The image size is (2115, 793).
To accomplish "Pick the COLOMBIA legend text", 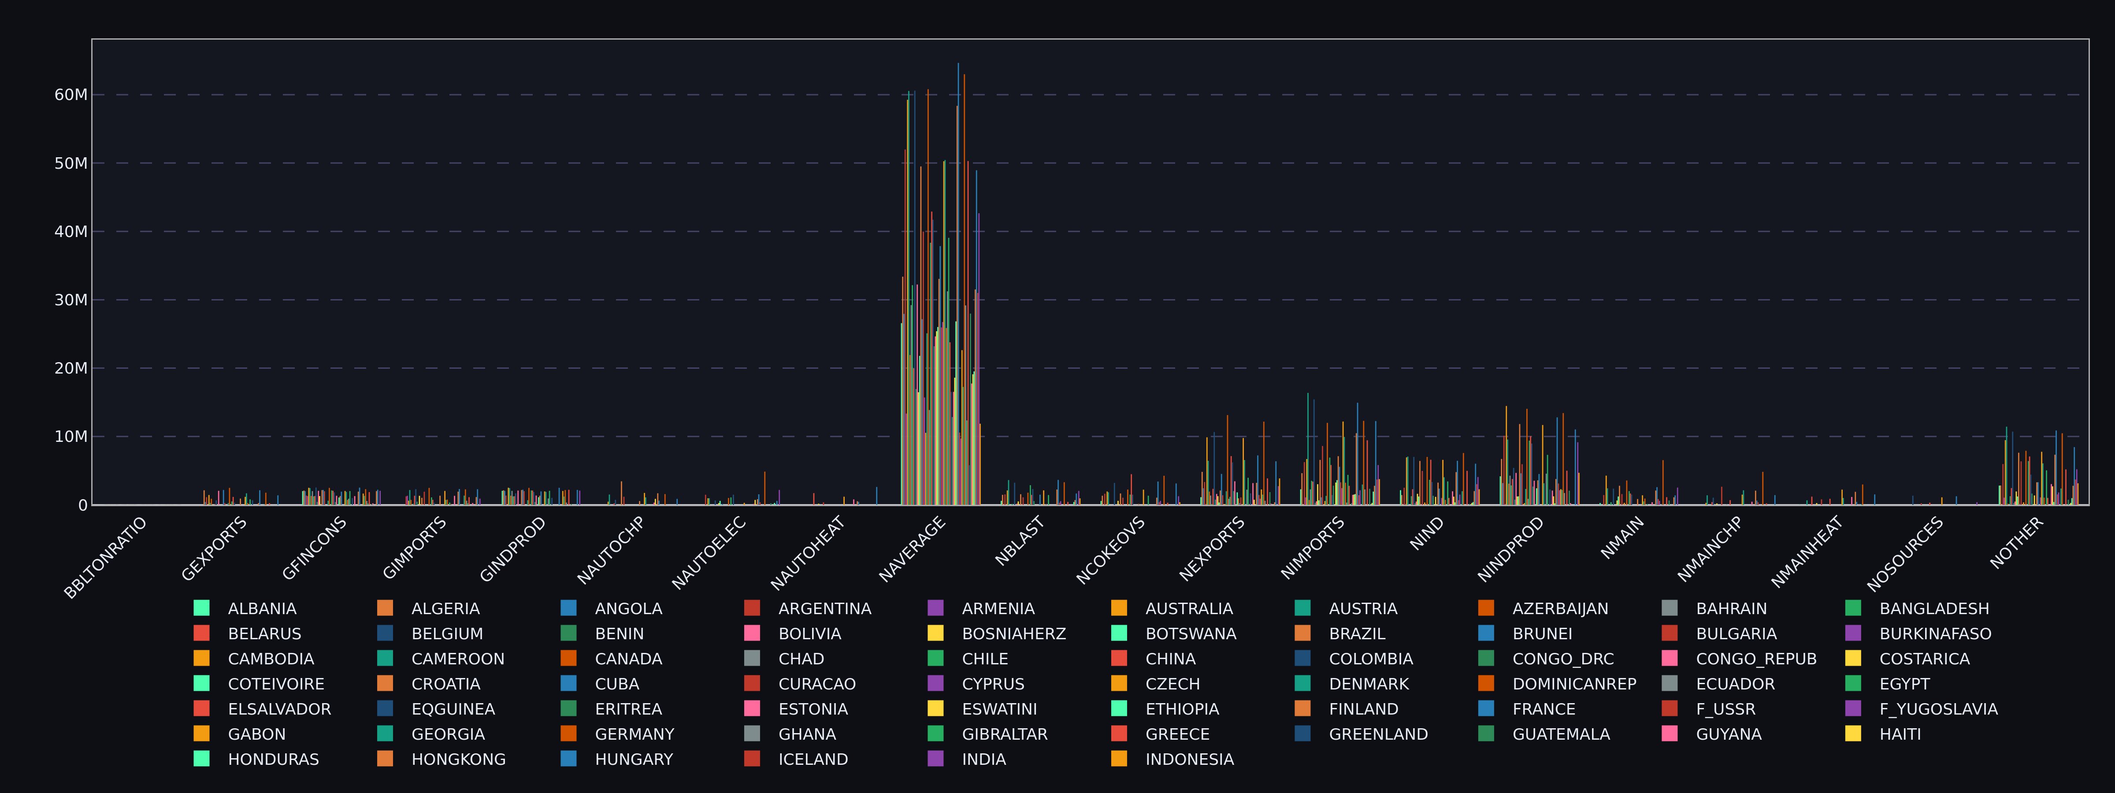I will point(1371,659).
